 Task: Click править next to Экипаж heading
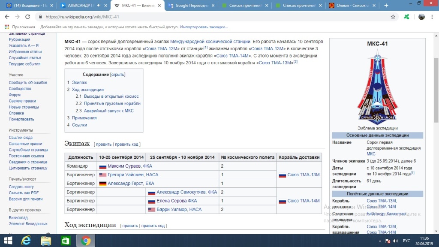coord(104,144)
